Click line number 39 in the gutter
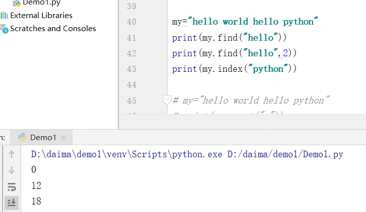Viewport: 366px width, 212px height. [x=131, y=6]
